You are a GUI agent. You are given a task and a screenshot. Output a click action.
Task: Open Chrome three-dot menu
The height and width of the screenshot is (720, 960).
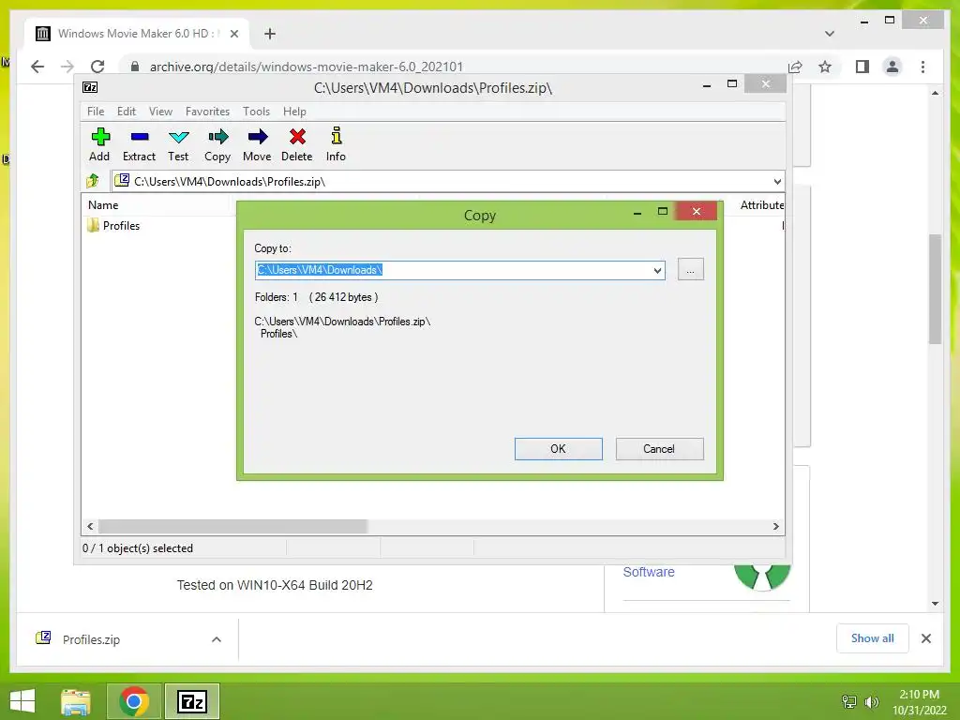click(922, 67)
